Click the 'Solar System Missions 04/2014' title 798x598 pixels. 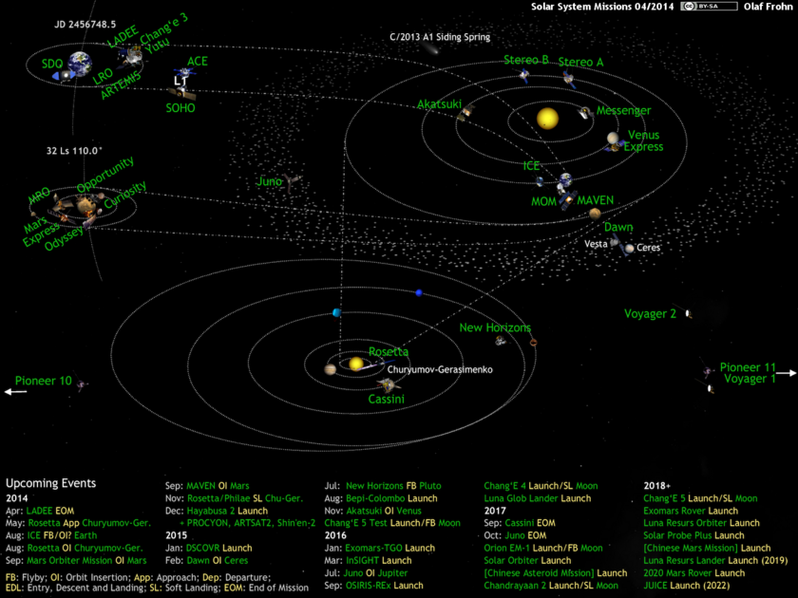(602, 7)
